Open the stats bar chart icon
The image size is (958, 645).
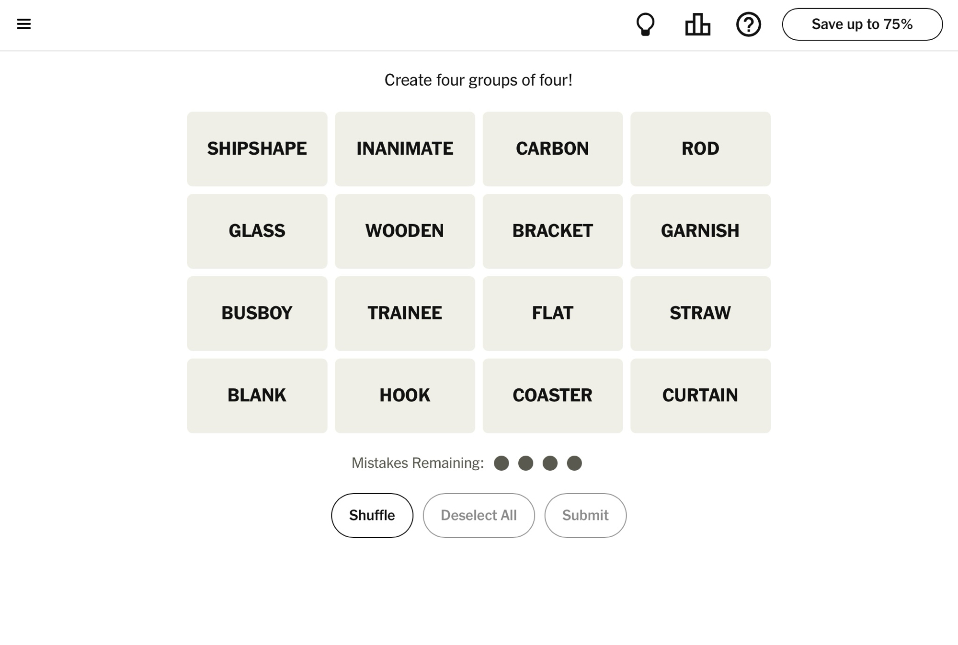tap(697, 24)
